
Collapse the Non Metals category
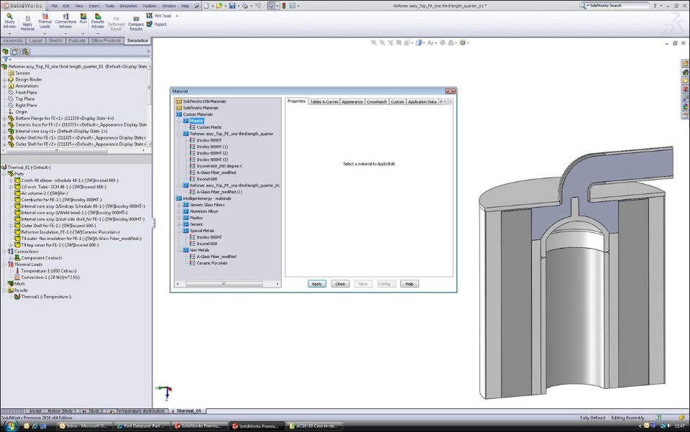[179, 250]
